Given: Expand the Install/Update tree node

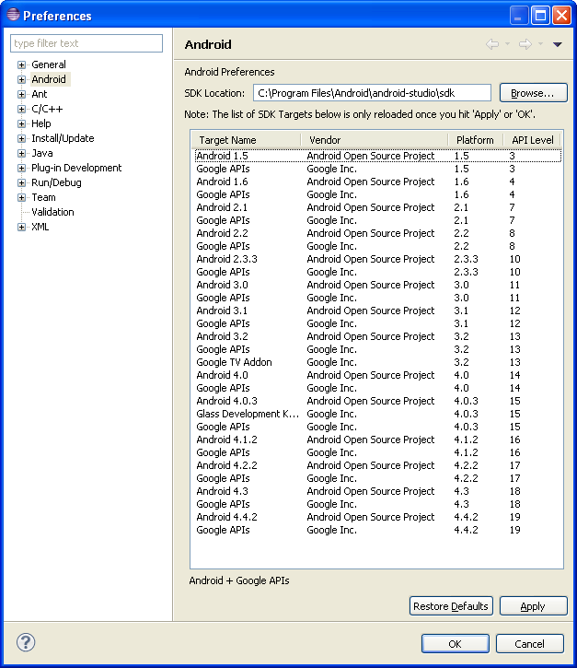Looking at the screenshot, I should tap(22, 138).
